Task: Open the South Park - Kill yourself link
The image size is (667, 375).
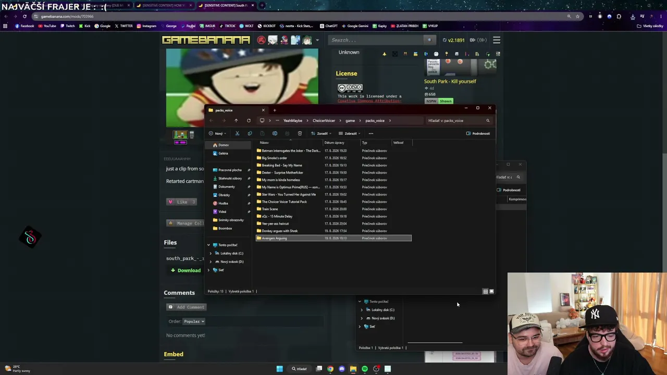Action: click(450, 81)
